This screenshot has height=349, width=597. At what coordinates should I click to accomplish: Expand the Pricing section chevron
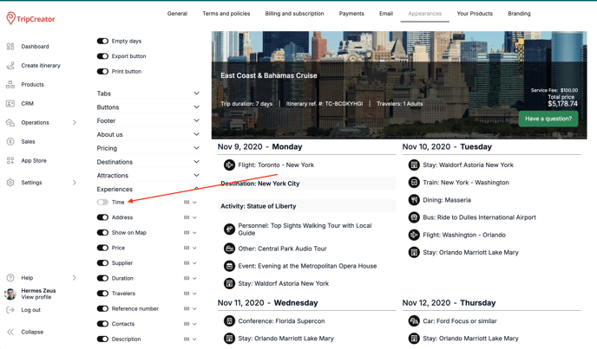(x=196, y=148)
